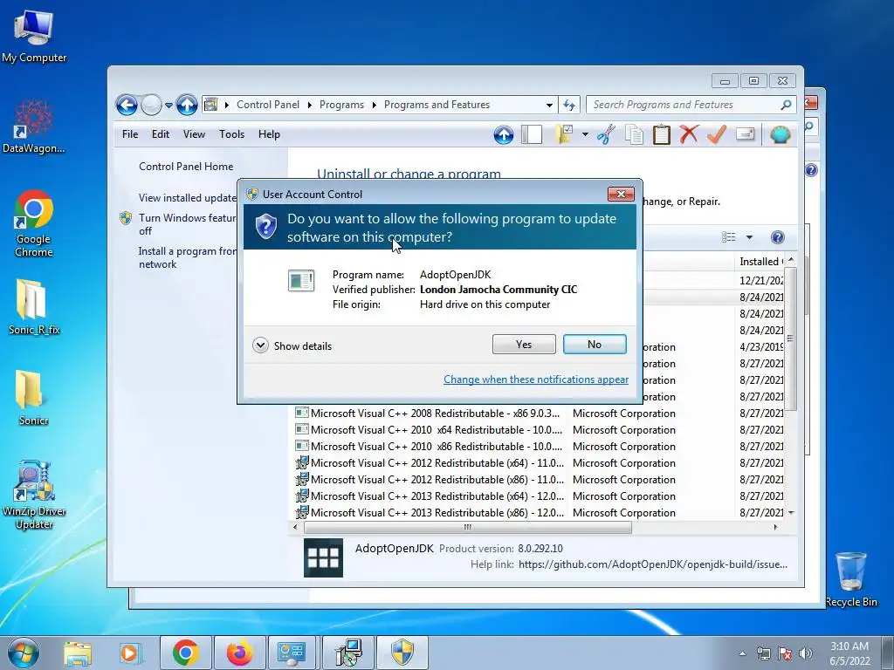Open the File menu

[x=130, y=134]
